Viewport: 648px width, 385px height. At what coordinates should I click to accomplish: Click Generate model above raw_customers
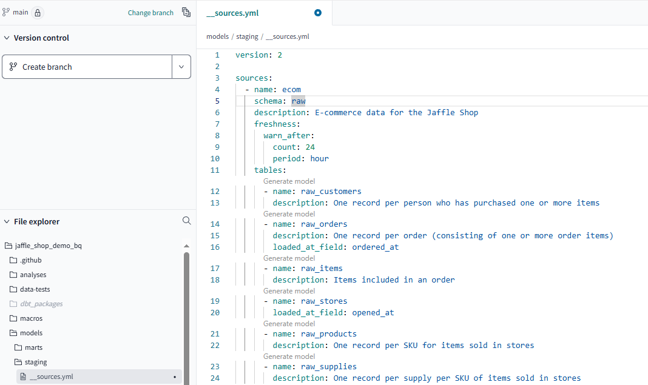point(289,181)
